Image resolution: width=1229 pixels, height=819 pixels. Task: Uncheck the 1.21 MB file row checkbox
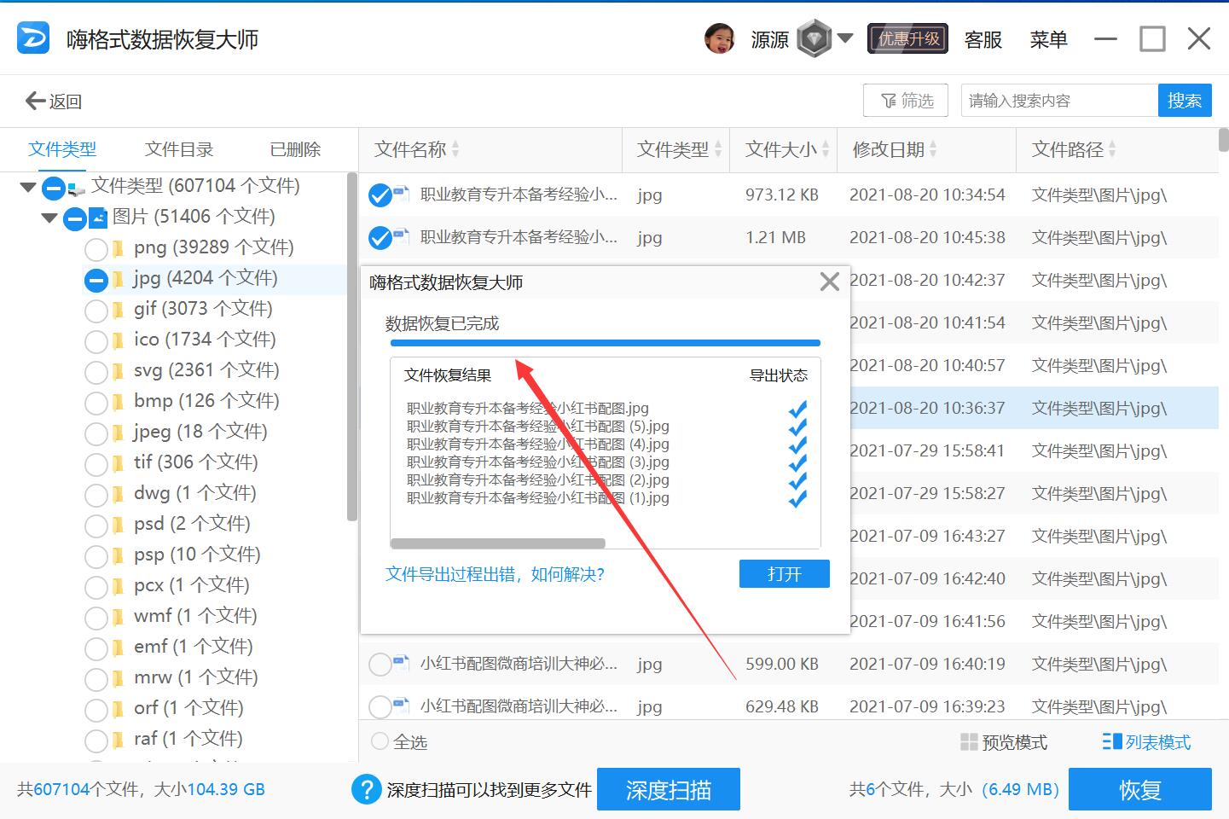(380, 238)
